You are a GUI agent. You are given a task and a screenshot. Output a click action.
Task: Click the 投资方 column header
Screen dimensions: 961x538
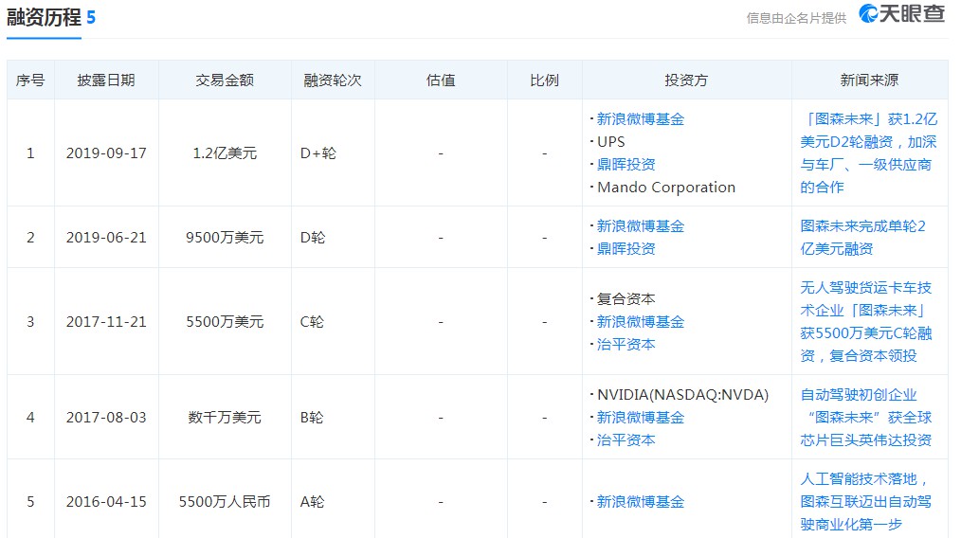pos(686,81)
